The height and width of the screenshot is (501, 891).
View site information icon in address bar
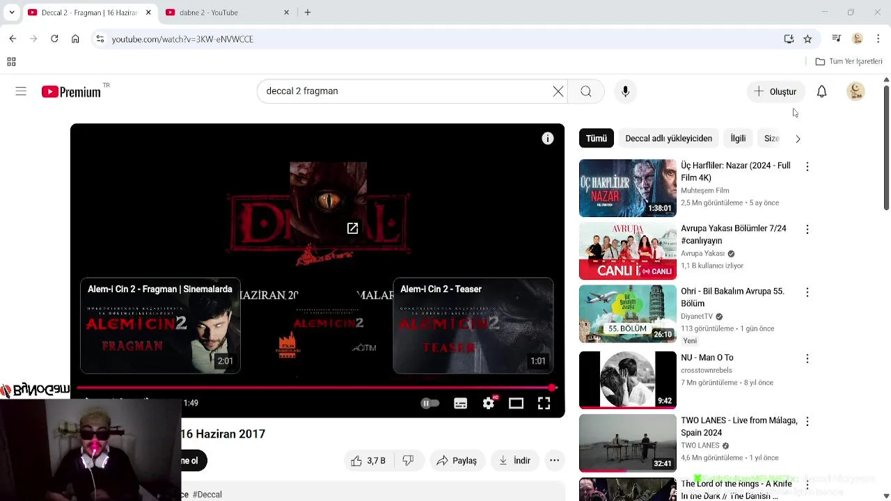(100, 39)
